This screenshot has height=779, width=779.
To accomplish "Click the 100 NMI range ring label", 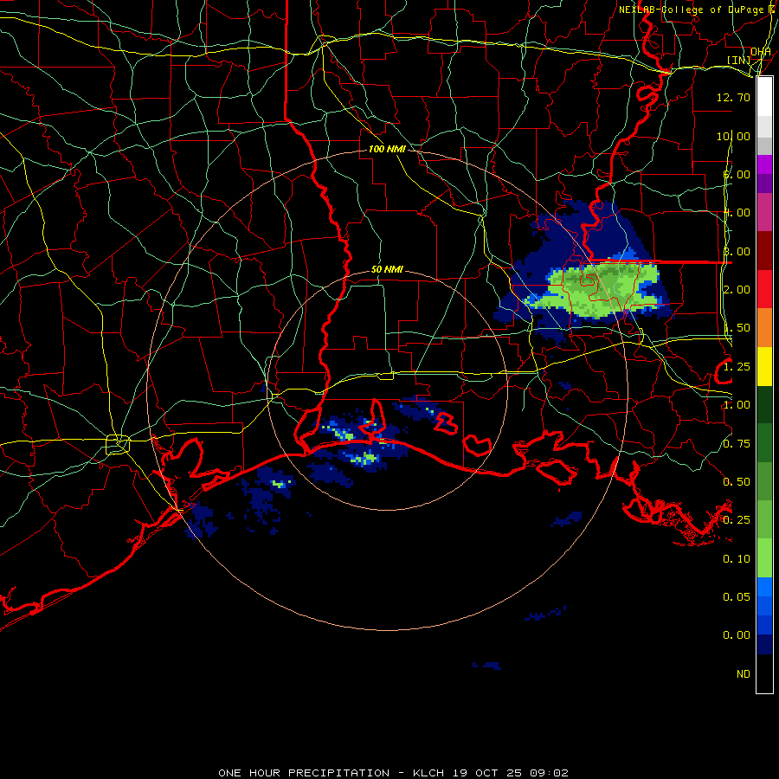I will pyautogui.click(x=387, y=149).
